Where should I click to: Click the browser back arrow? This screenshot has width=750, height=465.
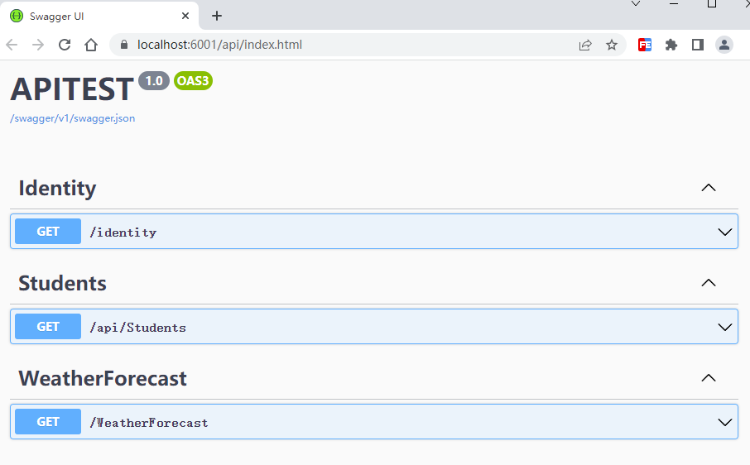click(x=12, y=45)
